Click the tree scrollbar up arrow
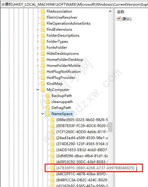The image size is (148, 187). [110, 11]
